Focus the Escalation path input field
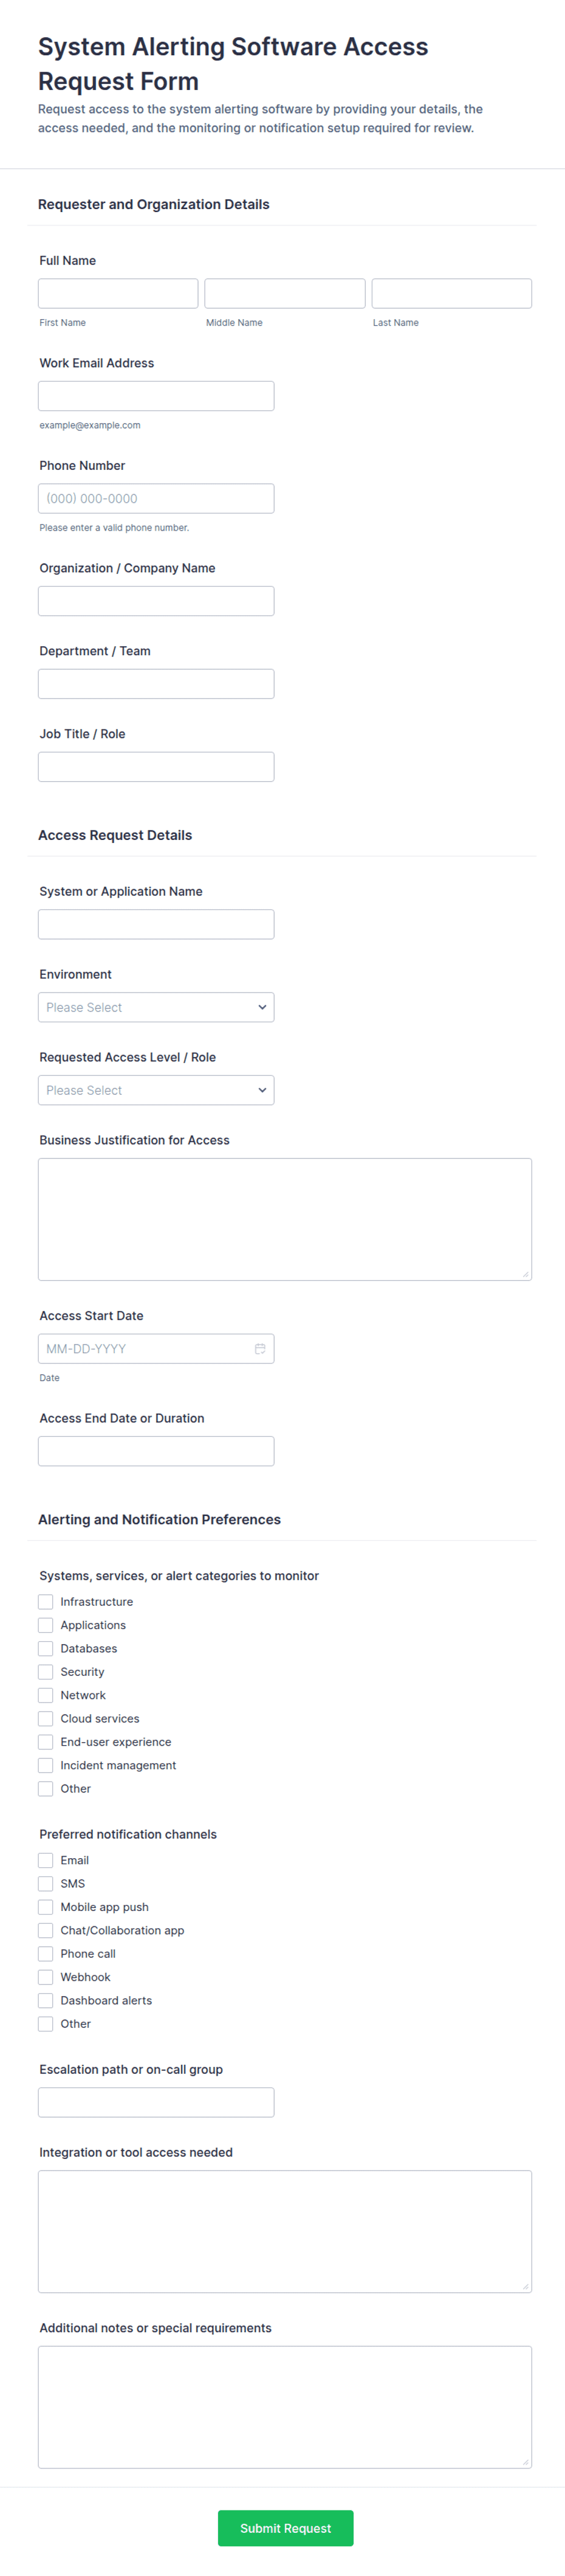This screenshot has height=2576, width=565. pos(156,2102)
